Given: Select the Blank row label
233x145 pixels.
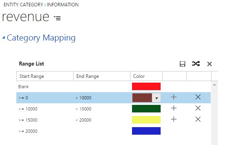Looking at the screenshot, I should tap(23, 87).
